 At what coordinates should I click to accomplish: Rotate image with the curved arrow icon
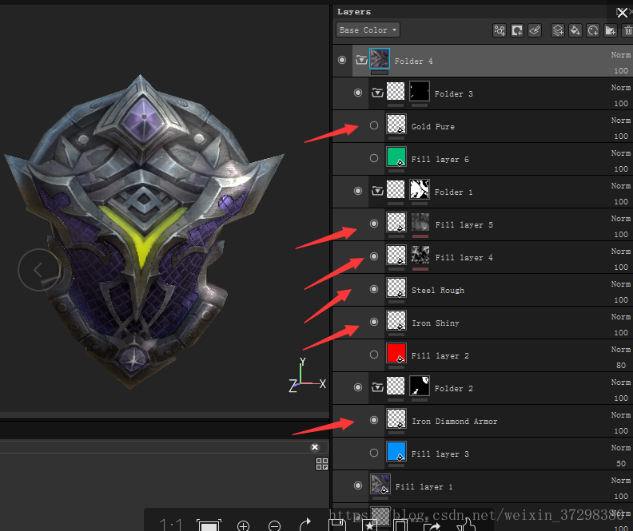tap(305, 525)
